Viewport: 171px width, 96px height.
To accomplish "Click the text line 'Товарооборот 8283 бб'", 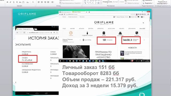I will (x=91, y=73).
